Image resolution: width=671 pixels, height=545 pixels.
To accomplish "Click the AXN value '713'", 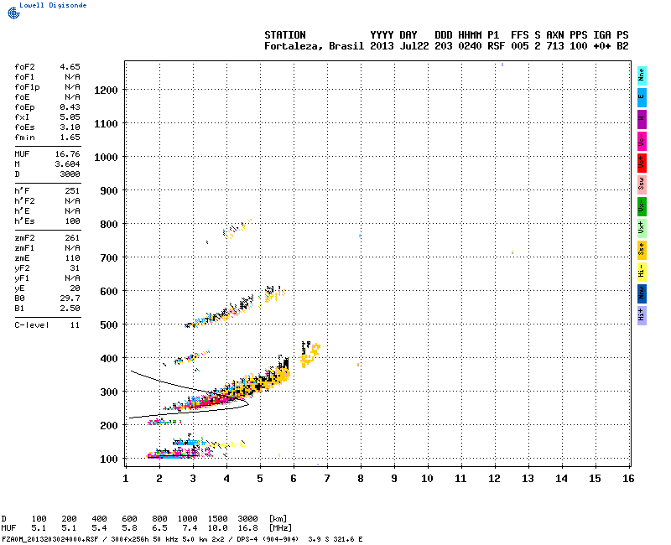I will (555, 46).
